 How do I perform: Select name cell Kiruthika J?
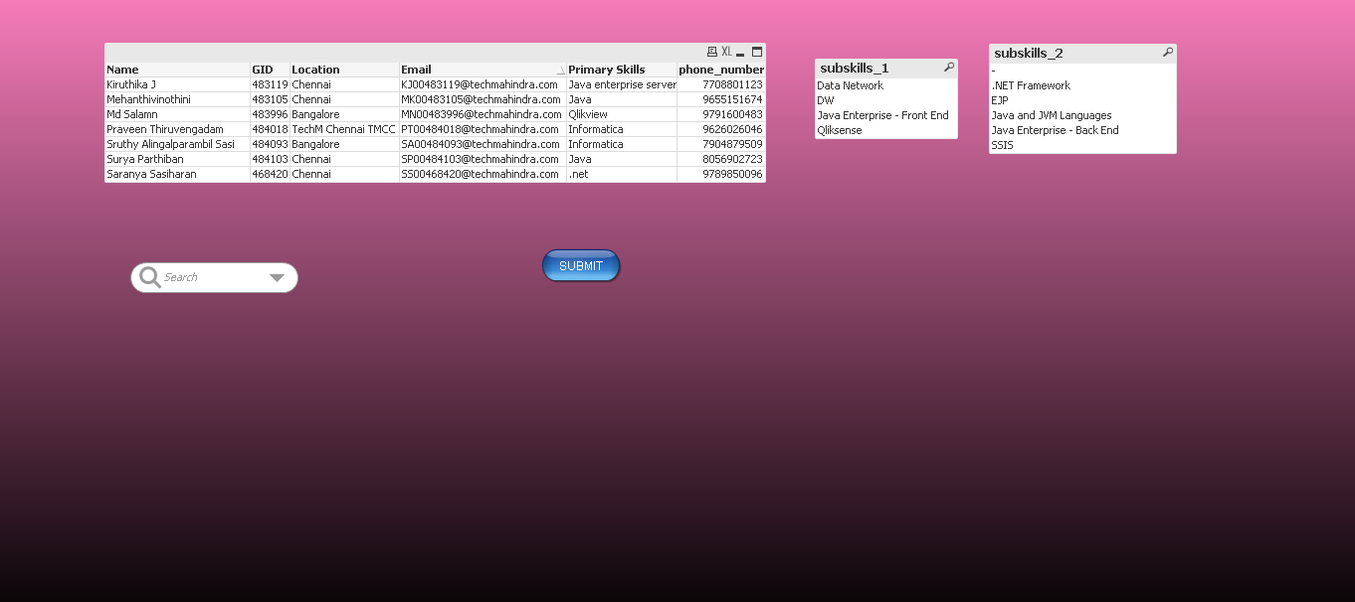(x=177, y=84)
